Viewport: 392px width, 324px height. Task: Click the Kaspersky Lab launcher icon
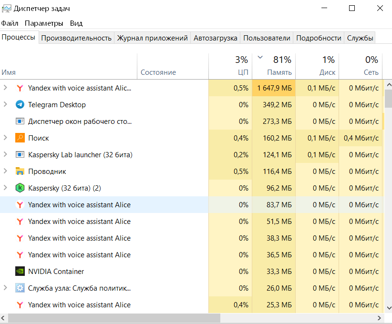pos(20,155)
